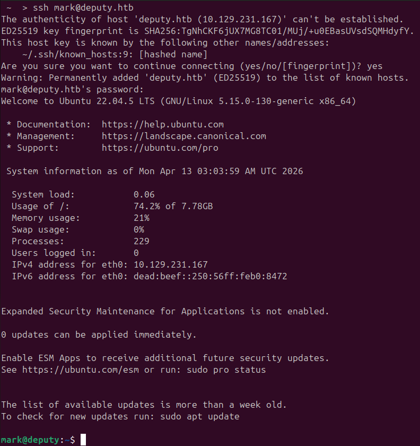Click the System information date line
The image size is (420, 446).
tap(155, 171)
